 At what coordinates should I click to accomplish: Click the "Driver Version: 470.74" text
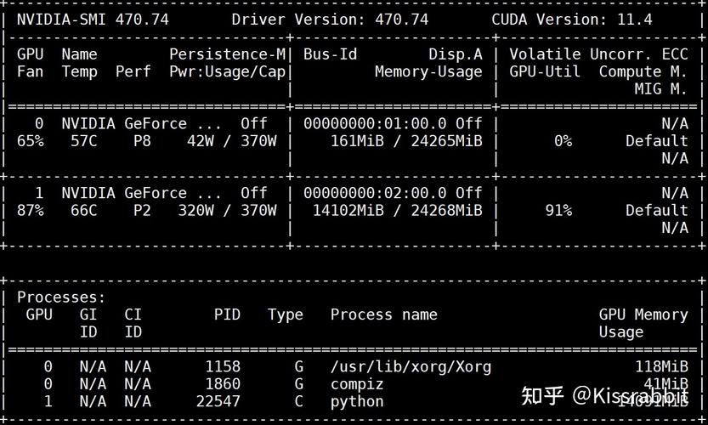[330, 20]
